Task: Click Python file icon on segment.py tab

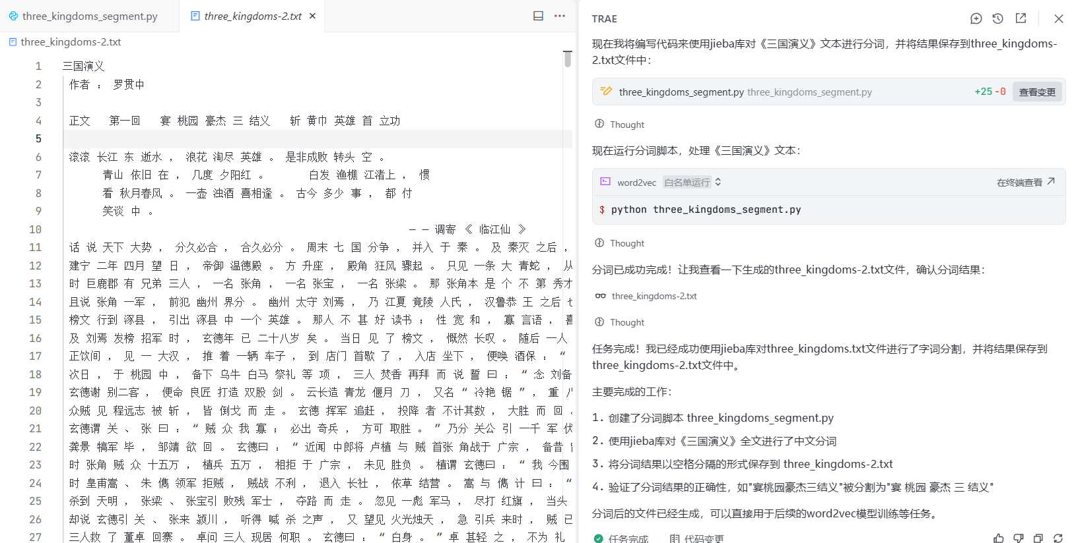Action: click(x=13, y=16)
